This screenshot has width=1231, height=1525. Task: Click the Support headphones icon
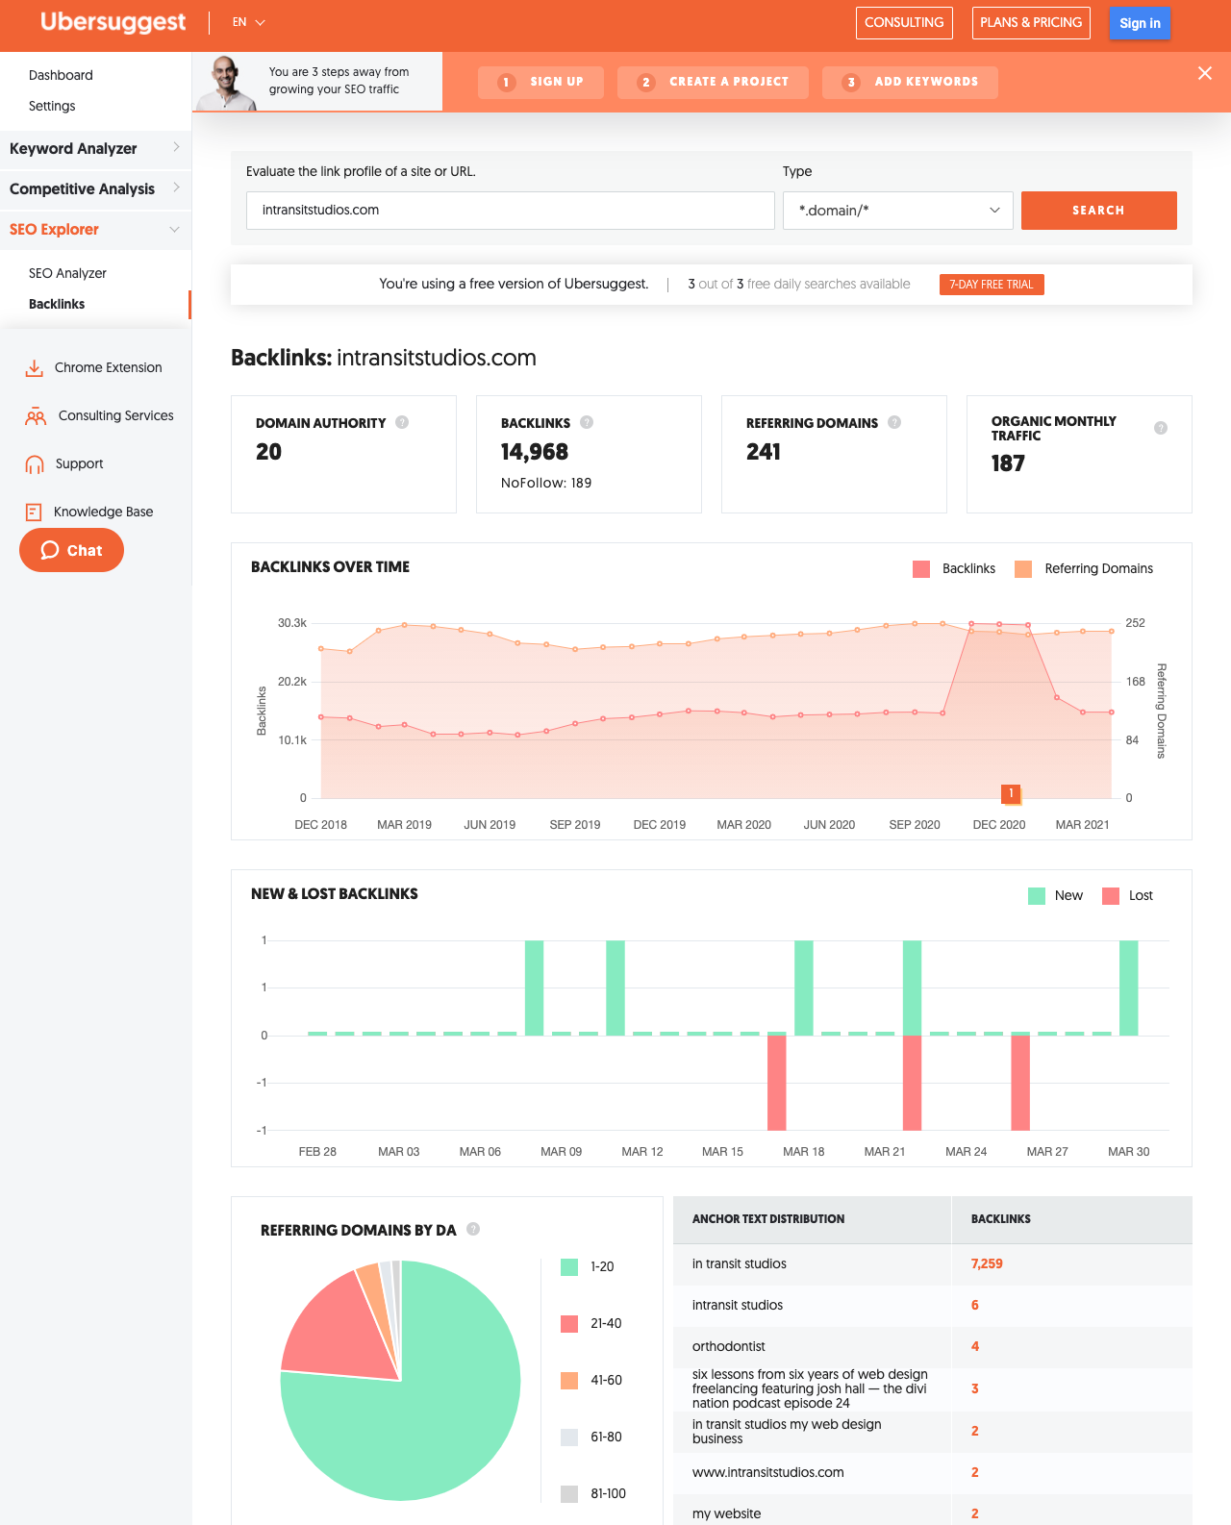click(35, 463)
